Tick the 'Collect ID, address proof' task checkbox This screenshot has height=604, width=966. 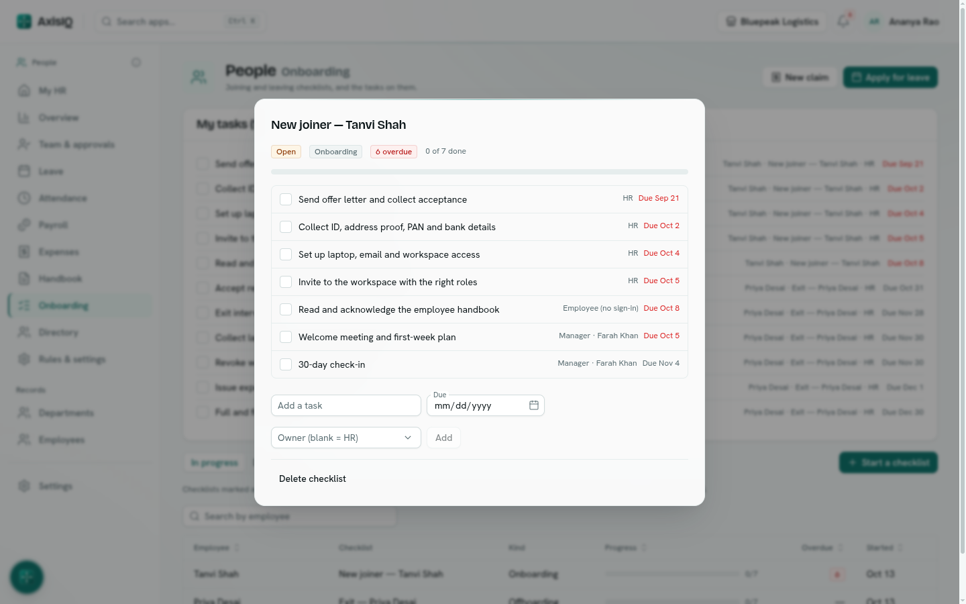(x=286, y=227)
